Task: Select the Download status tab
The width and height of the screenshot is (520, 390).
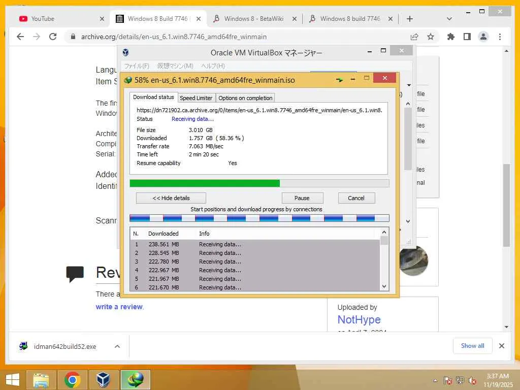Action: click(x=153, y=97)
